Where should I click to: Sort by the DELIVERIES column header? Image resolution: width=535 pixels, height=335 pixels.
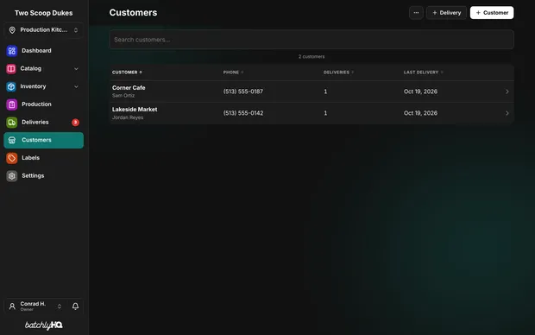click(338, 73)
